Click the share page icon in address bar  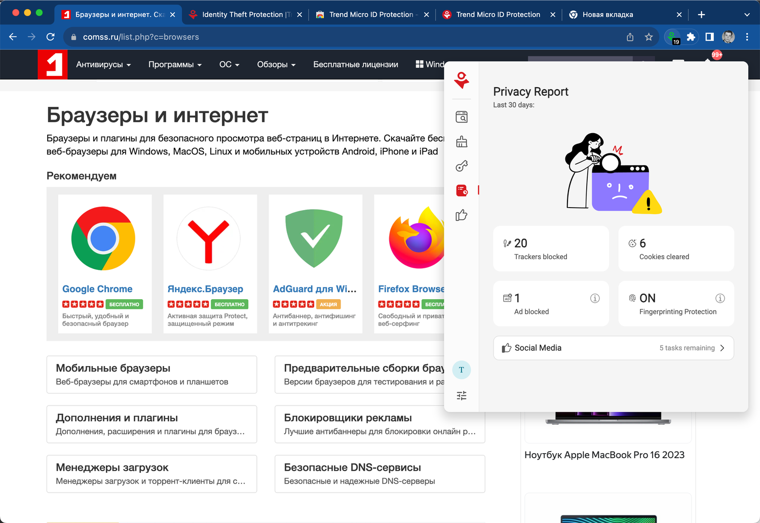[x=630, y=37]
